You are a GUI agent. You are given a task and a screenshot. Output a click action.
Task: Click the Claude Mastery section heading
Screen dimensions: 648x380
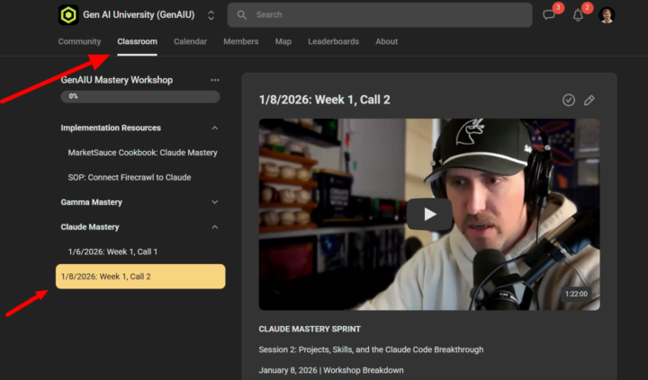[90, 227]
